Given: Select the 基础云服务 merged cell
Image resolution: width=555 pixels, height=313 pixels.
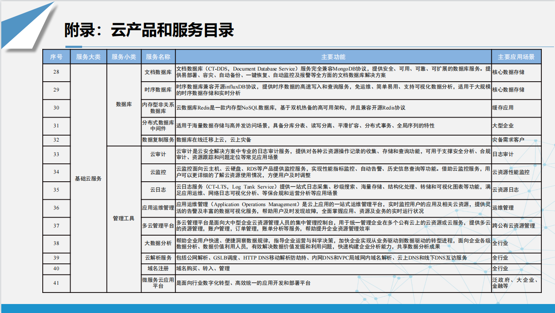Looking at the screenshot, I should [x=88, y=178].
